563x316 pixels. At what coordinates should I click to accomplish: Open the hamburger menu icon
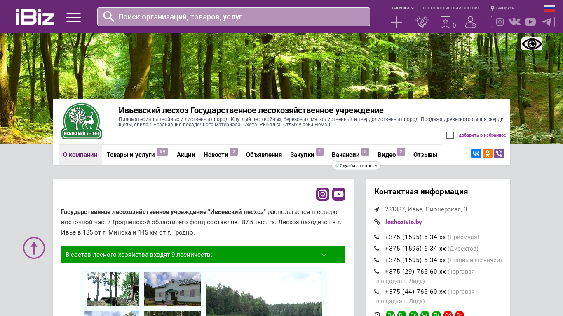(x=73, y=17)
